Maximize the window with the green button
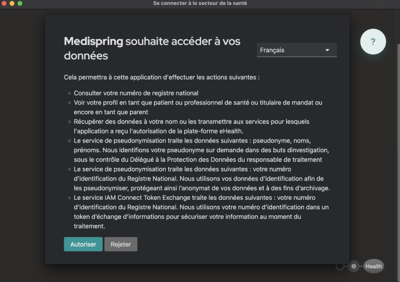Image resolution: width=400 pixels, height=282 pixels. (20, 3)
